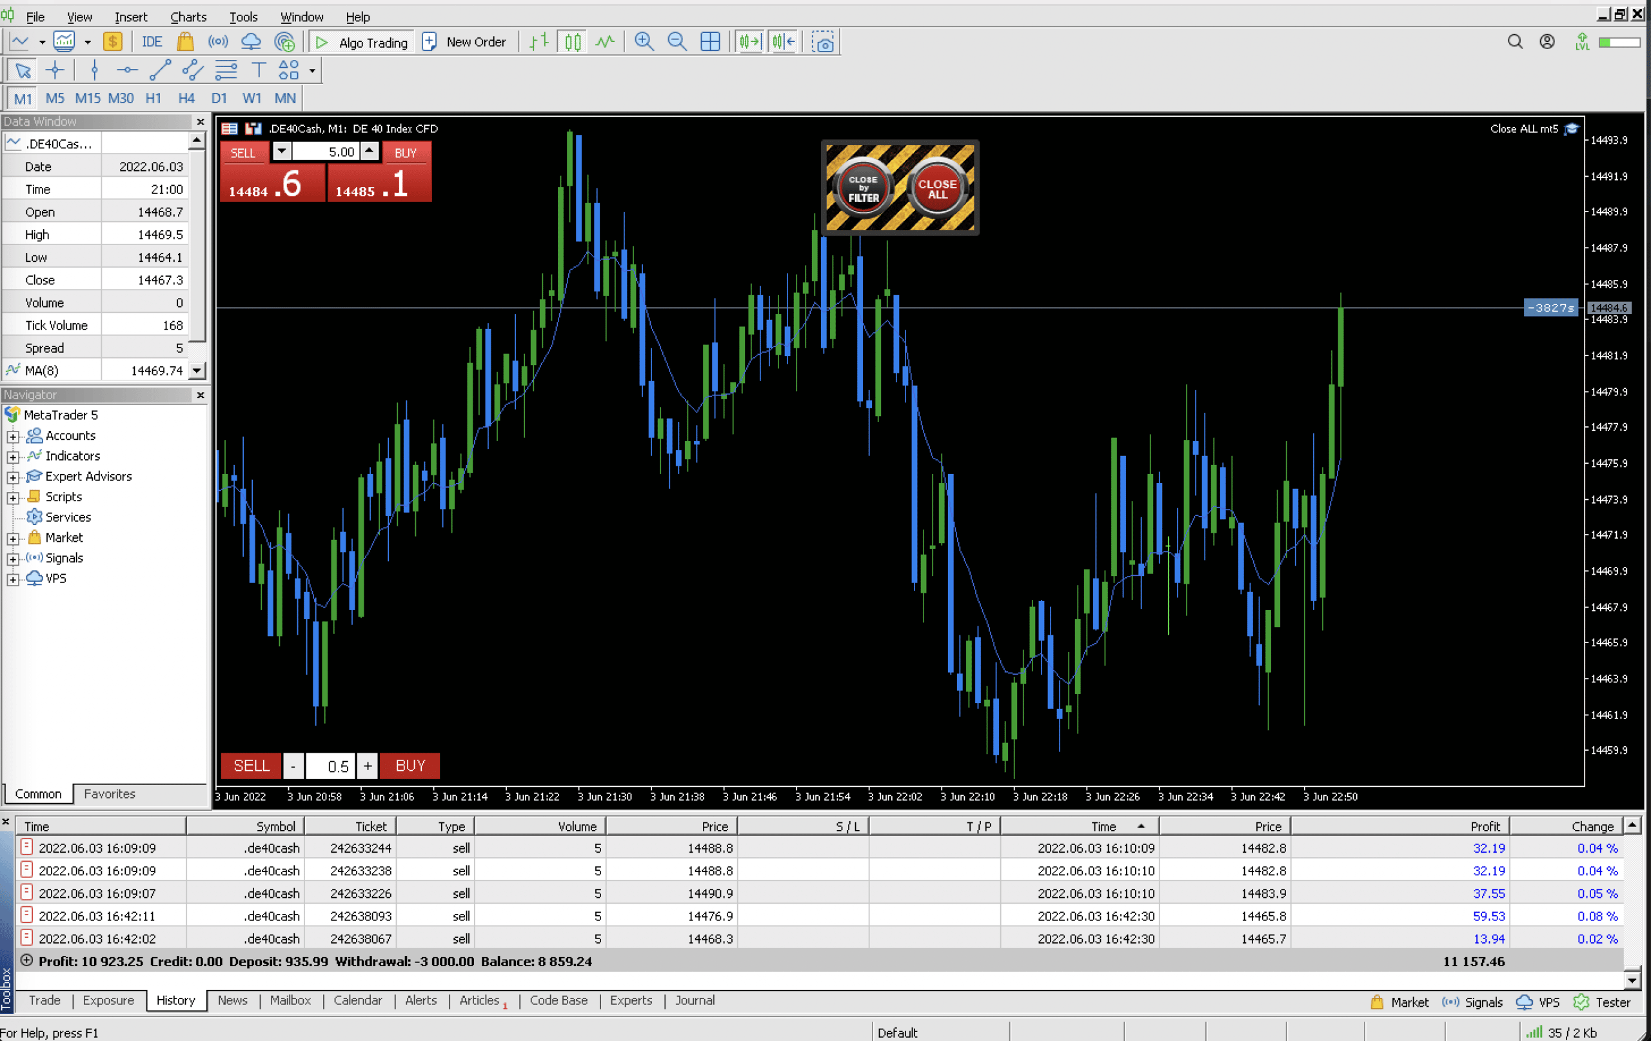Open the MetaEditor IDE button
The width and height of the screenshot is (1651, 1041).
(x=152, y=42)
